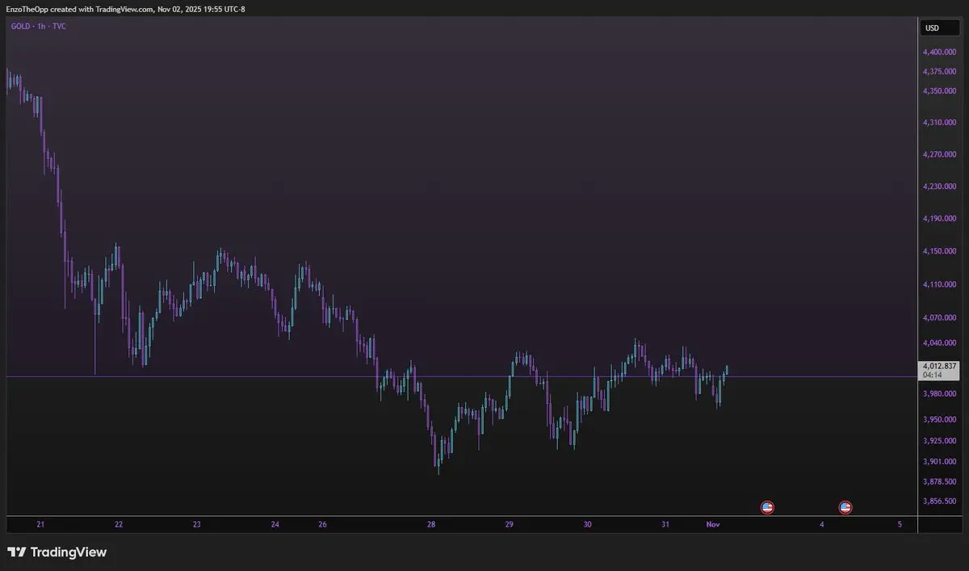Click the 4,375.000 price axis label

click(x=938, y=71)
